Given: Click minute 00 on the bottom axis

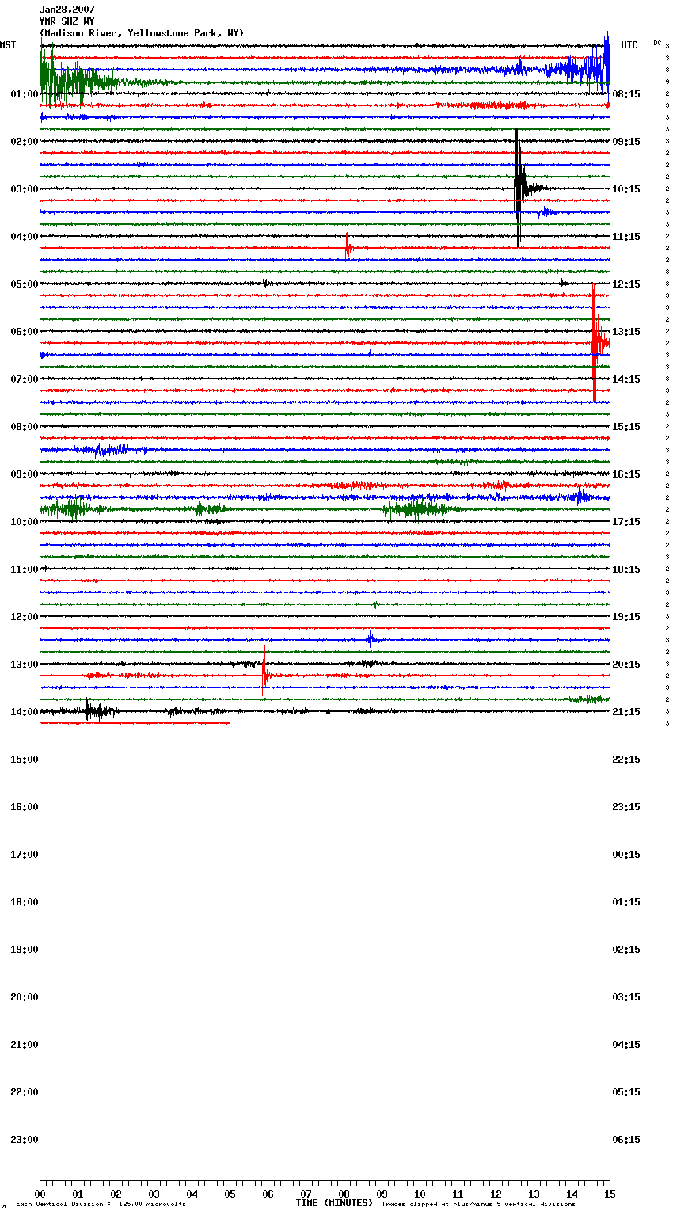Looking at the screenshot, I should coord(40,1194).
